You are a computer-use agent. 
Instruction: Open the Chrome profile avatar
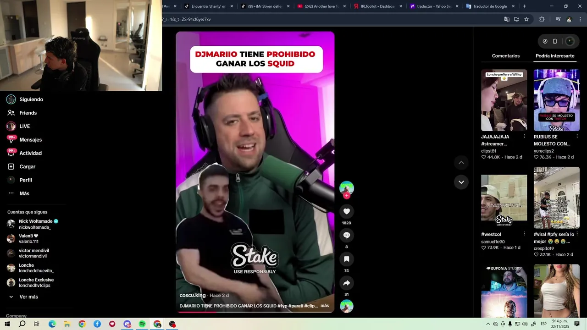click(x=569, y=19)
